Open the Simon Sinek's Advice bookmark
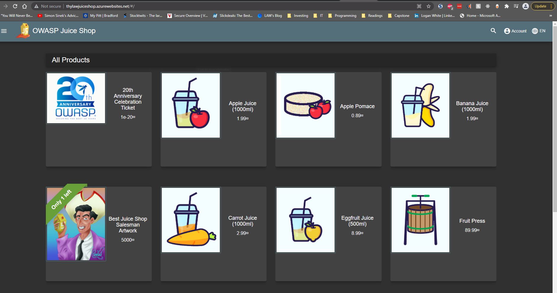Image resolution: width=557 pixels, height=293 pixels. coord(58,16)
